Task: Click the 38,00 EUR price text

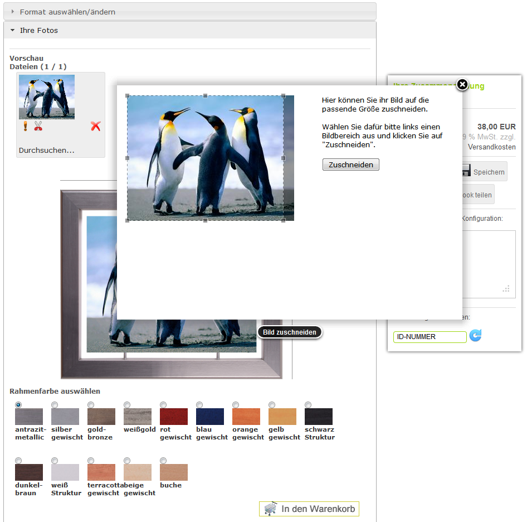Action: pyautogui.click(x=496, y=127)
